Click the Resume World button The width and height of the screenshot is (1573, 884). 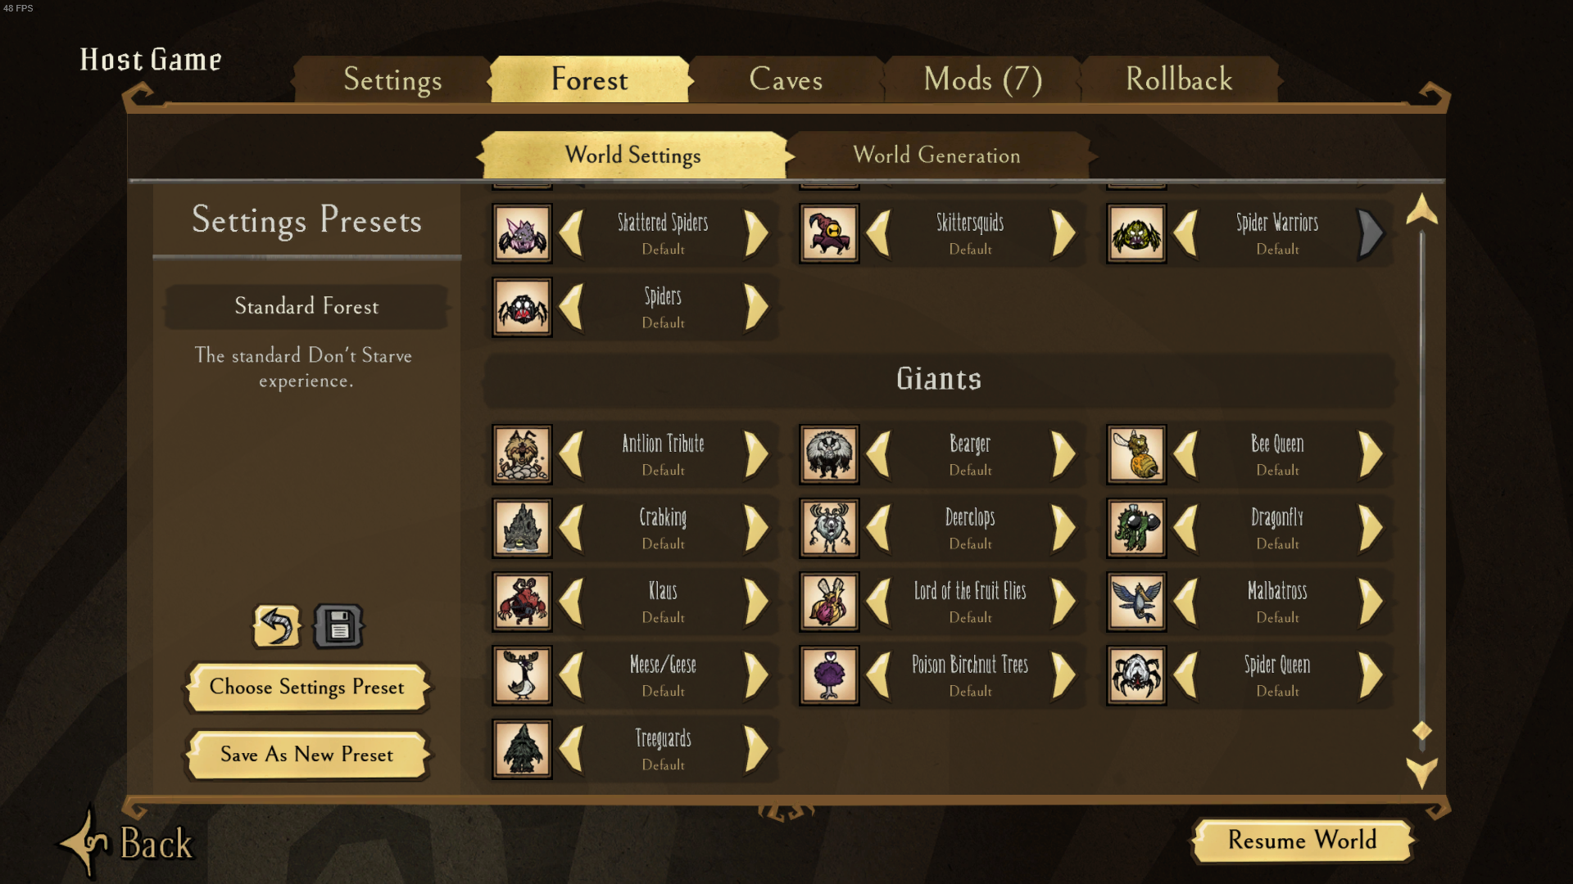click(x=1303, y=840)
